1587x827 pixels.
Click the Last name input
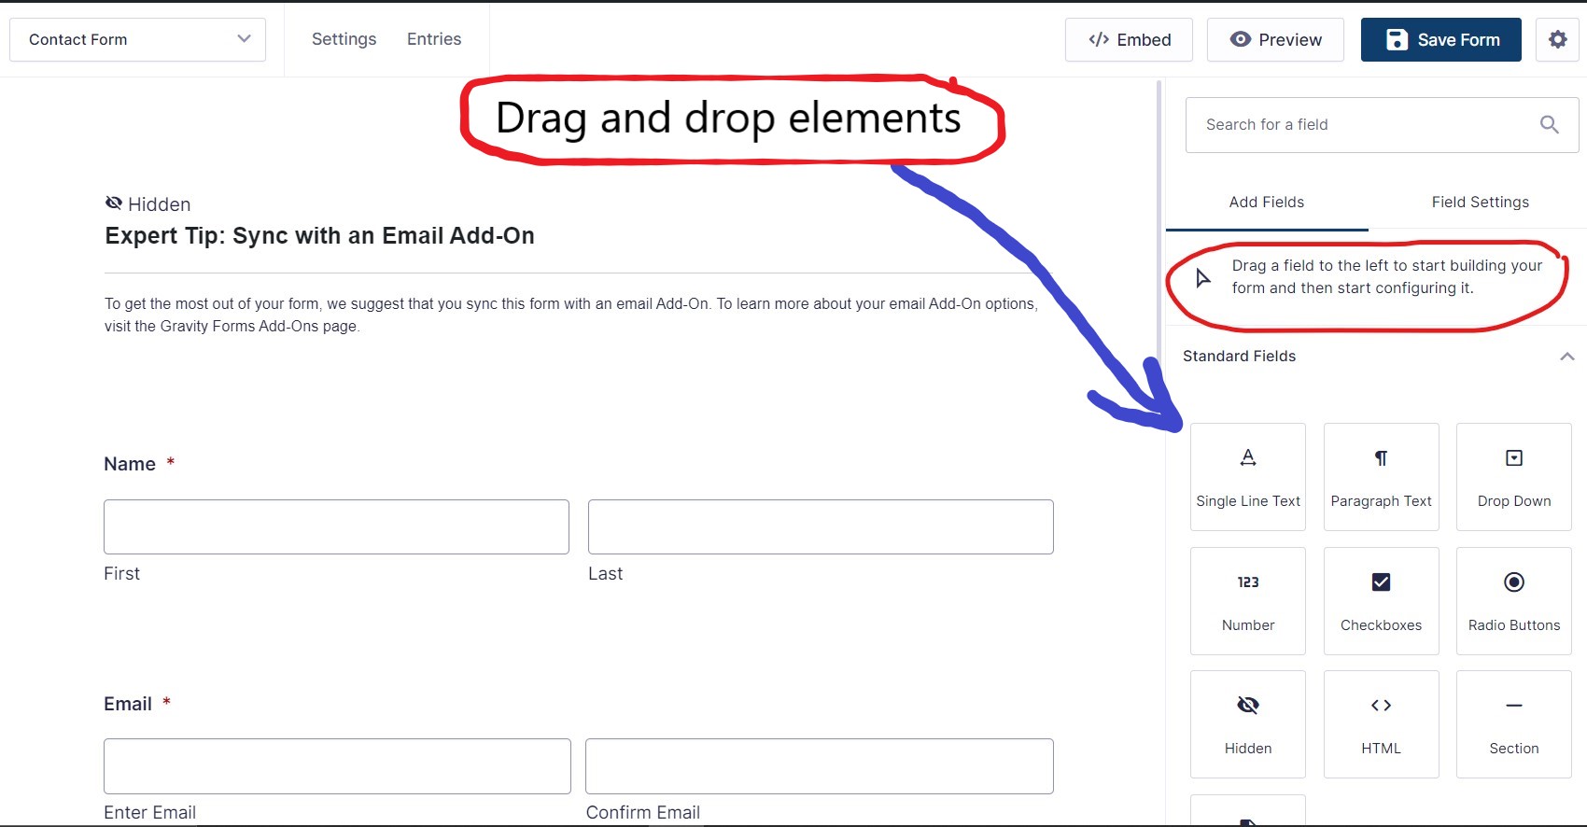821,526
